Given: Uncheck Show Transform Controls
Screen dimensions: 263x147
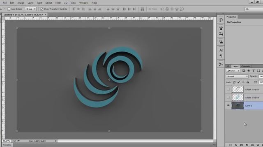Looking at the screenshot, I should click(x=42, y=9).
